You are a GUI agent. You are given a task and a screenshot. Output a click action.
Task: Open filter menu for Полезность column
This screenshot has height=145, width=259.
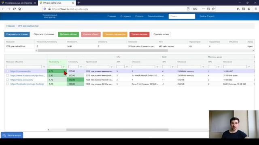tap(64, 66)
